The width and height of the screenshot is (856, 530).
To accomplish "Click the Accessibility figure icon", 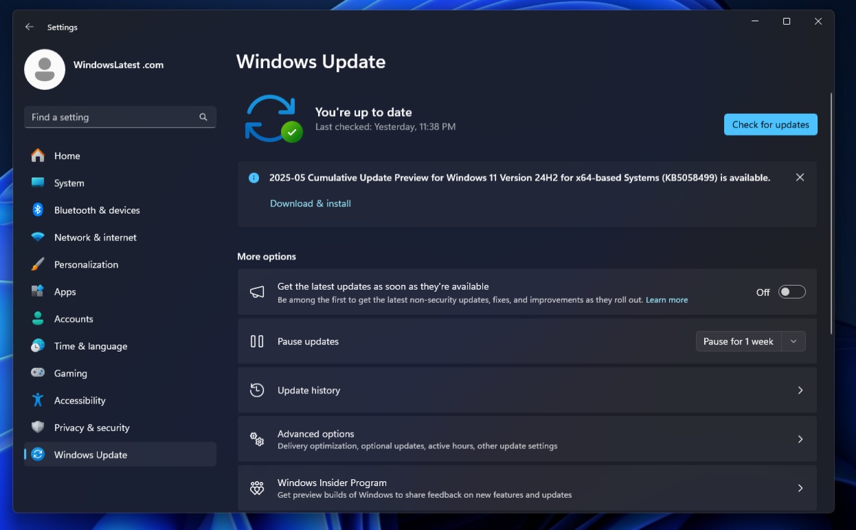I will coord(38,400).
